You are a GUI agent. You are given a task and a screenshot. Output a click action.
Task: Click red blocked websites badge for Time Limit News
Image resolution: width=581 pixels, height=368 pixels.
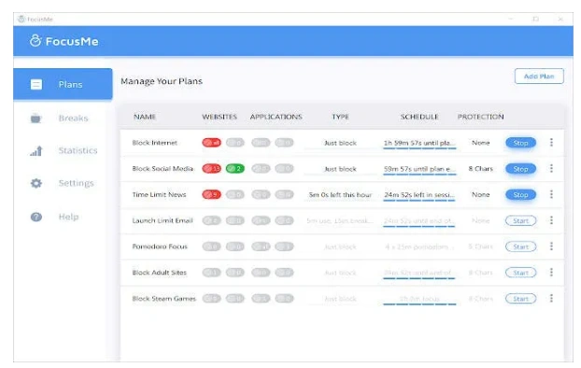[x=212, y=194]
